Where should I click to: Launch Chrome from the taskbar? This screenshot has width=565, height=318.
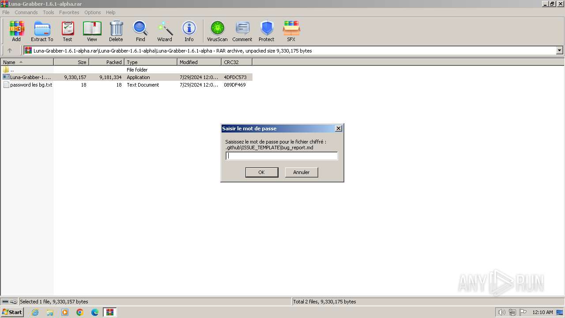pyautogui.click(x=80, y=312)
